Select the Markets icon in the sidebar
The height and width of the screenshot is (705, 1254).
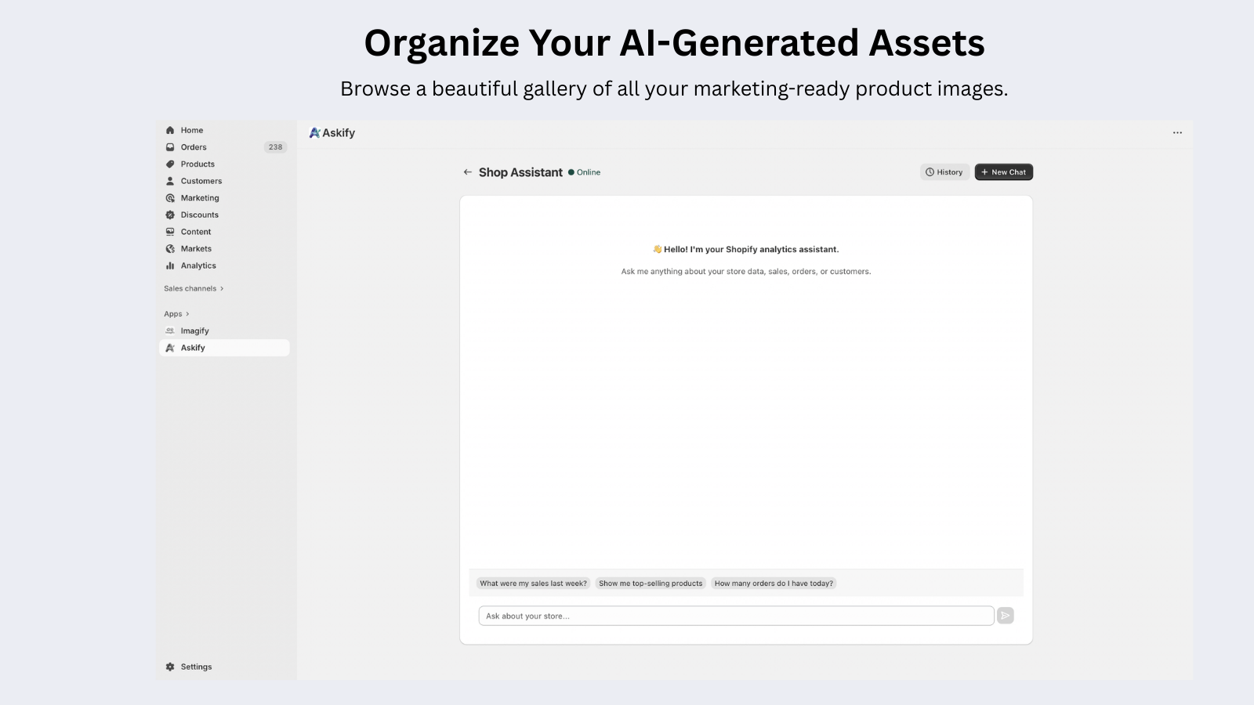click(169, 248)
